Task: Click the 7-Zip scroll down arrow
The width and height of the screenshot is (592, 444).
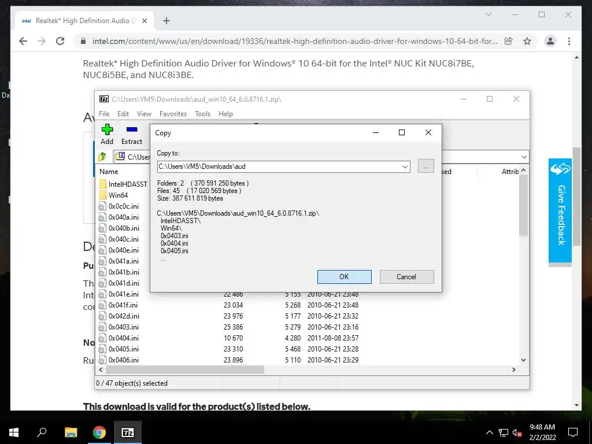Action: pyautogui.click(x=523, y=360)
